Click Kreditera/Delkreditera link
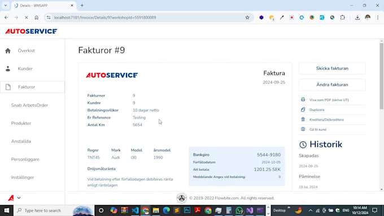This screenshot has height=216, width=384. [x=326, y=120]
